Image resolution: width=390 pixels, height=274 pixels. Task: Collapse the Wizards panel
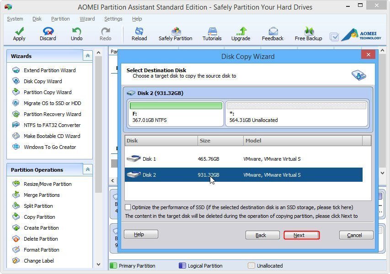[x=87, y=56]
